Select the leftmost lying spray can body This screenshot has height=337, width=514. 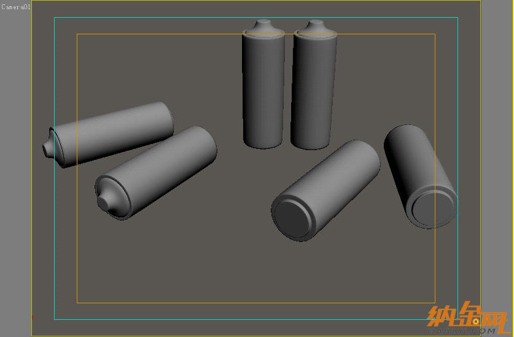coord(117,131)
